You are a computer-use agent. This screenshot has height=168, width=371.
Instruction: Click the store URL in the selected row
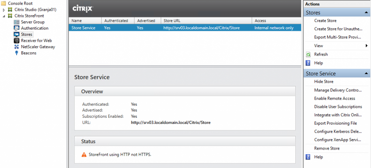(x=201, y=28)
